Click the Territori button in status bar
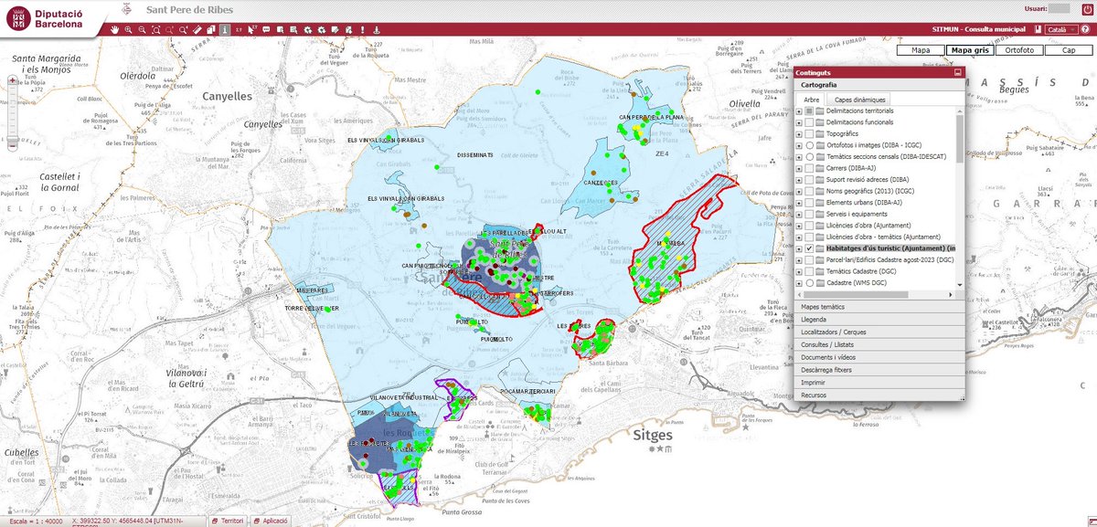This screenshot has height=527, width=1097. pyautogui.click(x=228, y=521)
